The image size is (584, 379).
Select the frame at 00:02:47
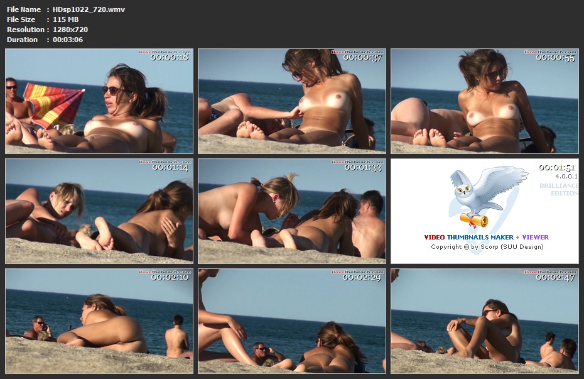click(484, 321)
